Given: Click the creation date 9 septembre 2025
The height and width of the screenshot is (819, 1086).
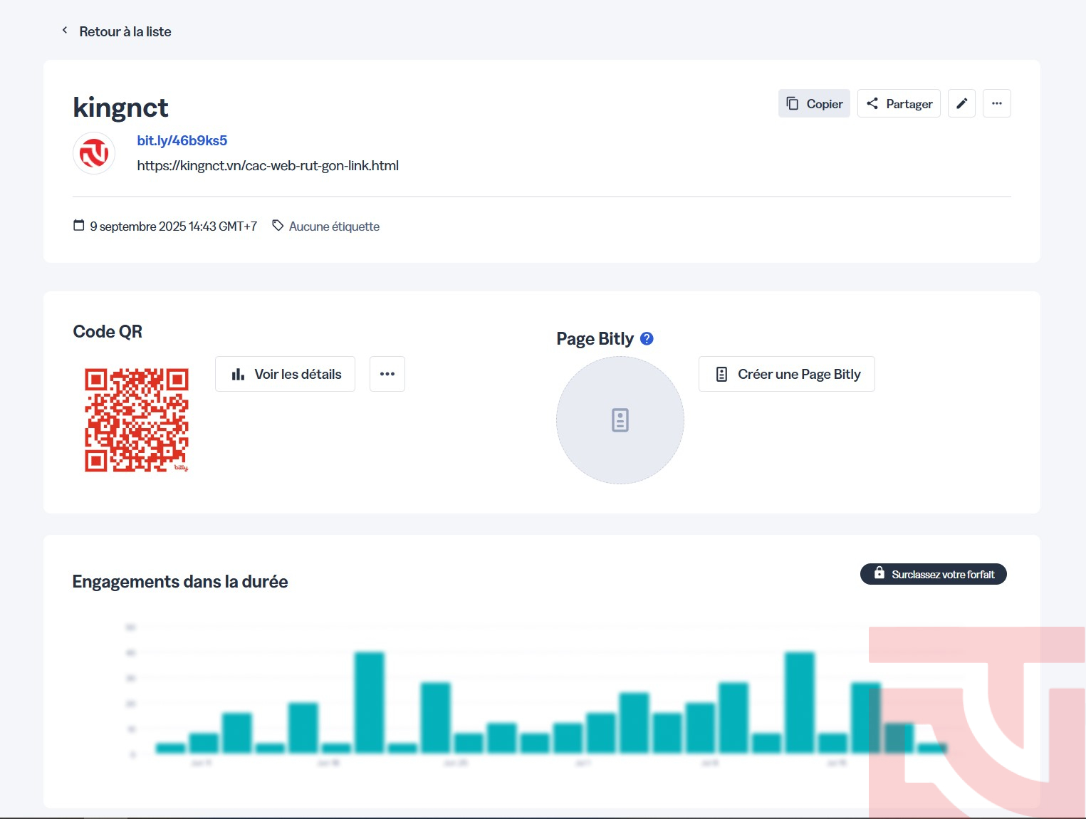Looking at the screenshot, I should (173, 226).
